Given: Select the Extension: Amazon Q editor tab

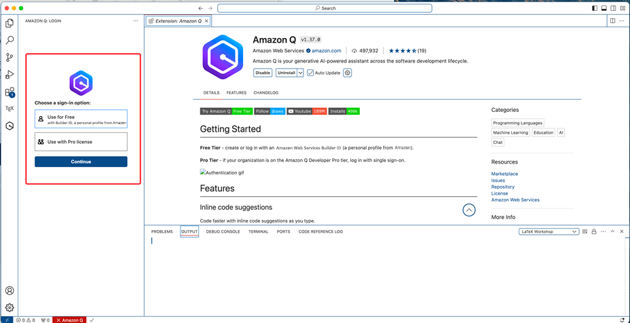Looking at the screenshot, I should click(178, 21).
